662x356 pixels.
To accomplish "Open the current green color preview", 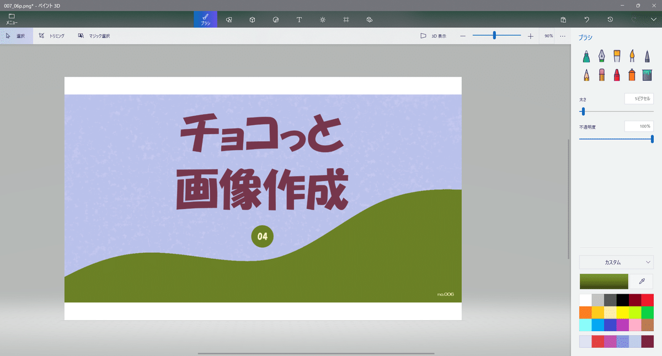I will (x=604, y=281).
